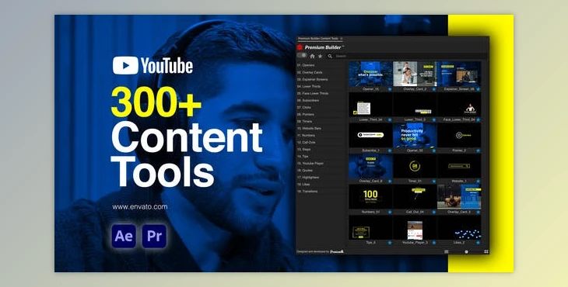Screen dimensions: 568x287
Task: Click the developer credit logo at panel bottom
Action: point(337,251)
